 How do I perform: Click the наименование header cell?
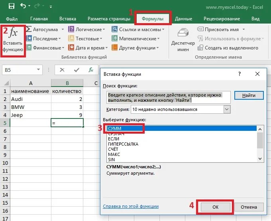31,91
